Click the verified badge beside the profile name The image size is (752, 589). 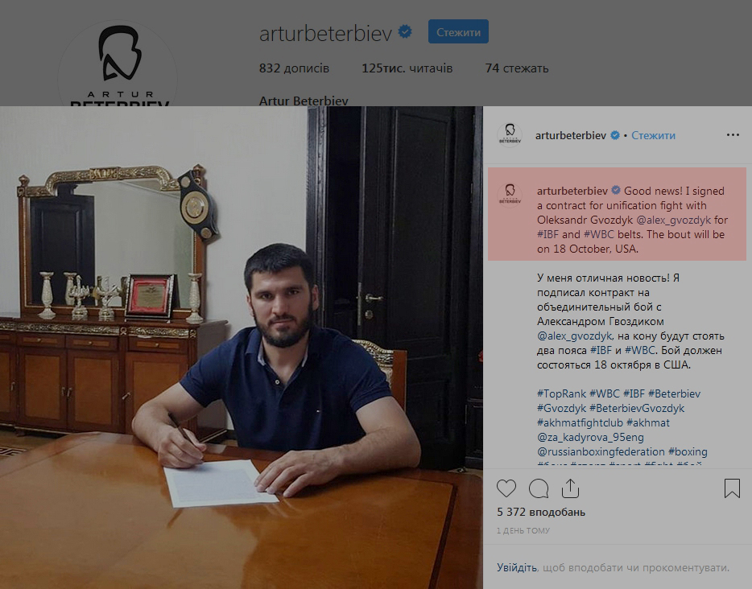tap(405, 33)
